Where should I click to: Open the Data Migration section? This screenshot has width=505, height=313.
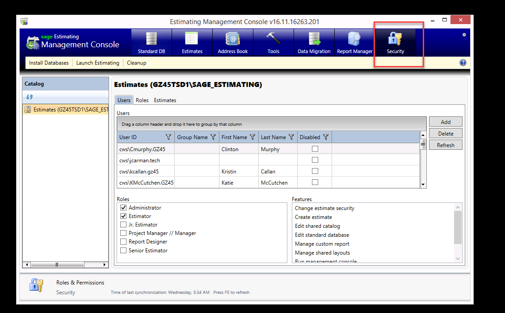click(x=314, y=42)
